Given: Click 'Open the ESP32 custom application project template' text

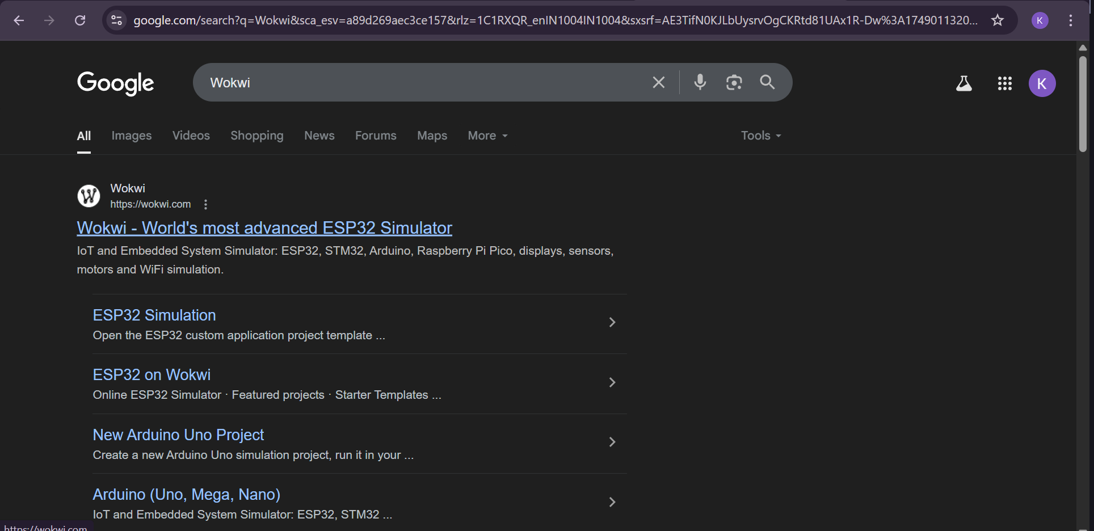Looking at the screenshot, I should tap(239, 335).
